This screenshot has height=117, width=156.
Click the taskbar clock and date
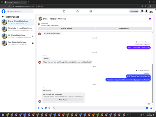coord(149,115)
